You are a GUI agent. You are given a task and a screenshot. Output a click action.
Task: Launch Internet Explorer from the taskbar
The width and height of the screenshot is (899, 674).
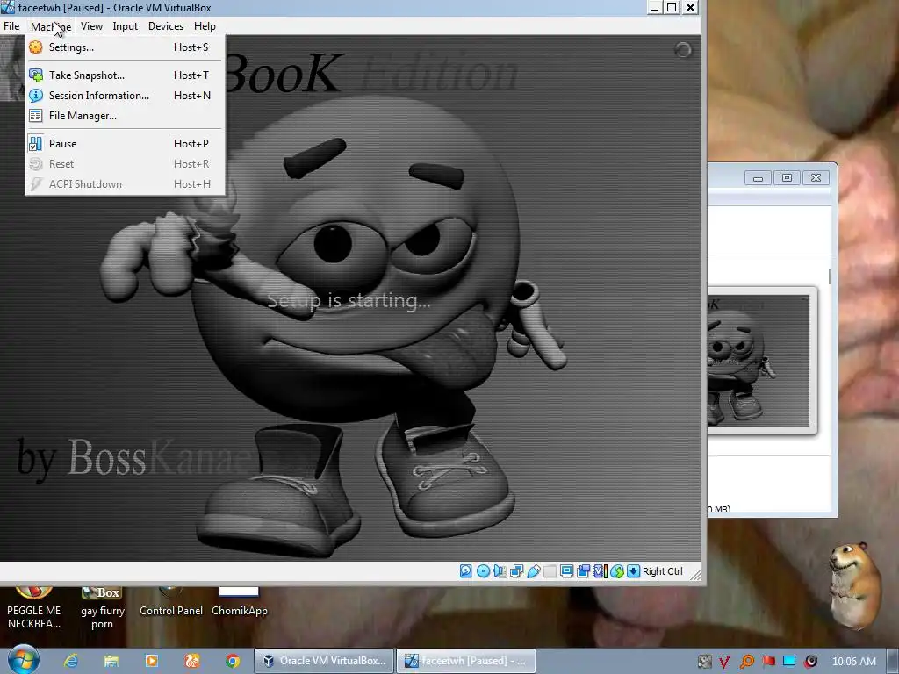71,661
